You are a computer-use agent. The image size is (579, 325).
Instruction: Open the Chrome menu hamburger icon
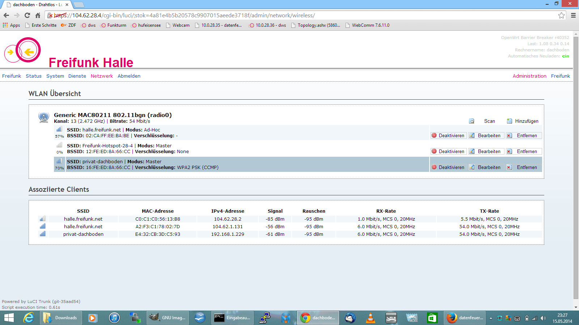(573, 15)
